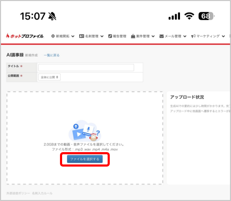The image size is (231, 201).
Task: Expand the 名刺管理 dropdown arrow
Action: coord(102,37)
